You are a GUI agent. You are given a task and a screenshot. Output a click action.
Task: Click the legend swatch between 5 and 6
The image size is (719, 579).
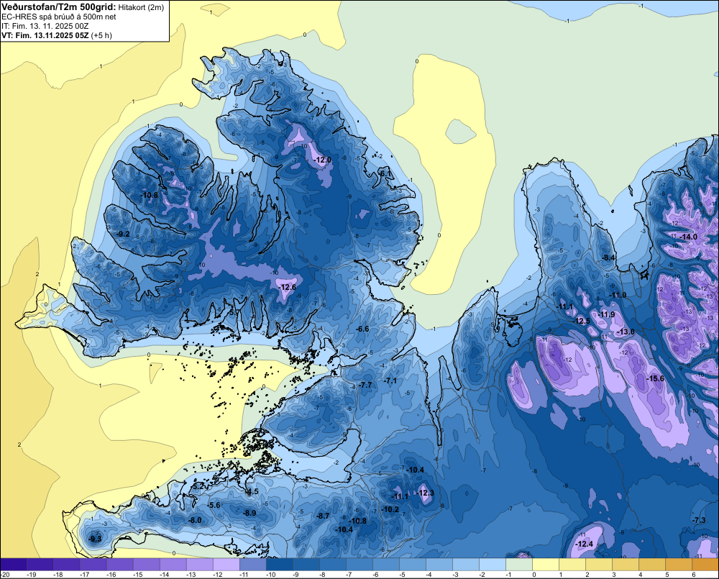click(x=679, y=565)
